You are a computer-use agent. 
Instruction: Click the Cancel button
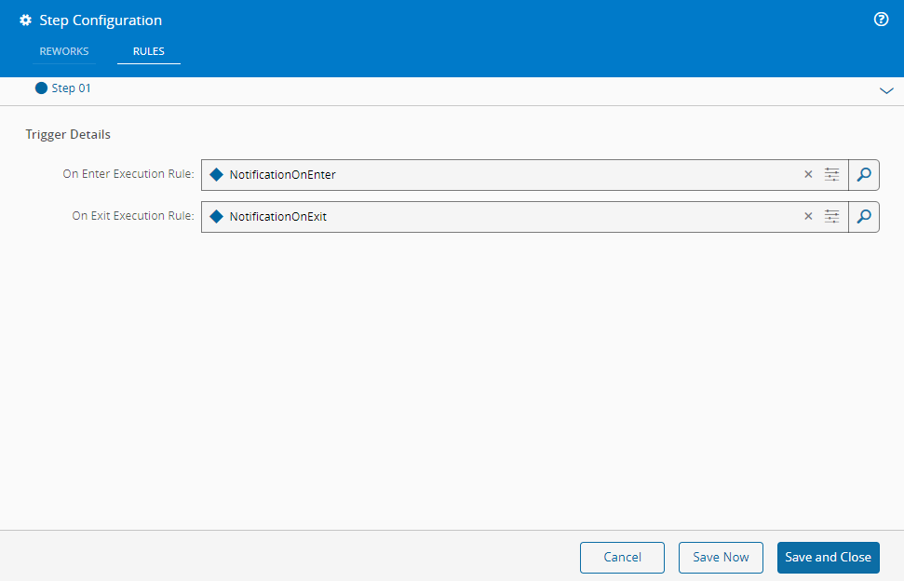click(x=622, y=558)
